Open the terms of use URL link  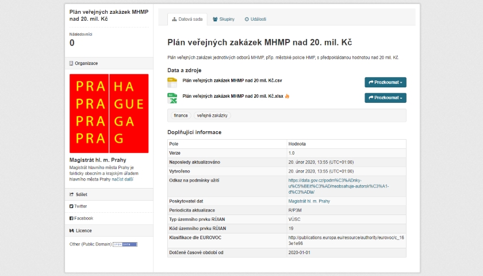point(339,186)
